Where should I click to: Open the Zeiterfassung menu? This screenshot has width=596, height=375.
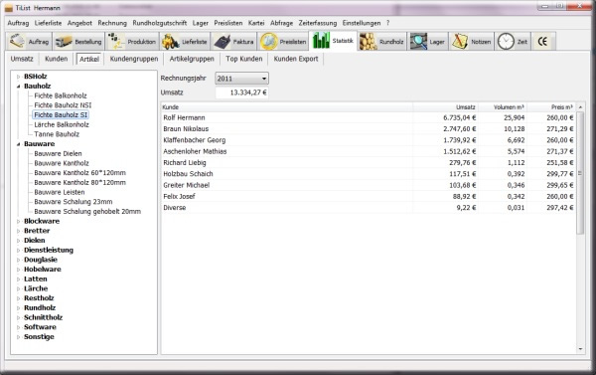pyautogui.click(x=318, y=23)
